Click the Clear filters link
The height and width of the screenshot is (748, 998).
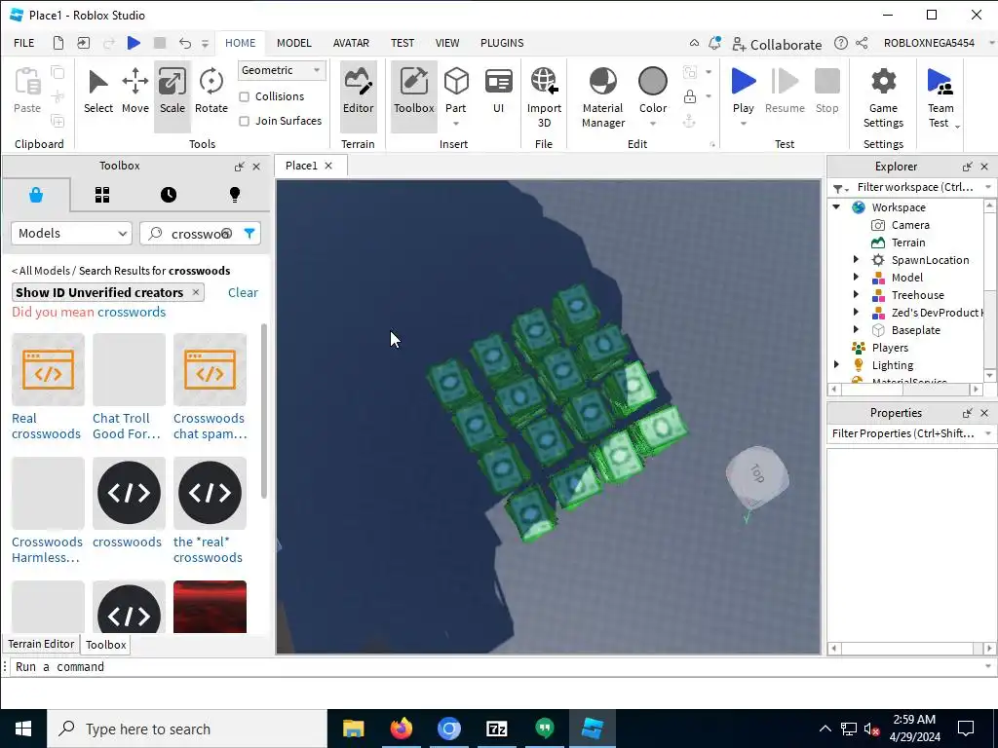pyautogui.click(x=243, y=292)
